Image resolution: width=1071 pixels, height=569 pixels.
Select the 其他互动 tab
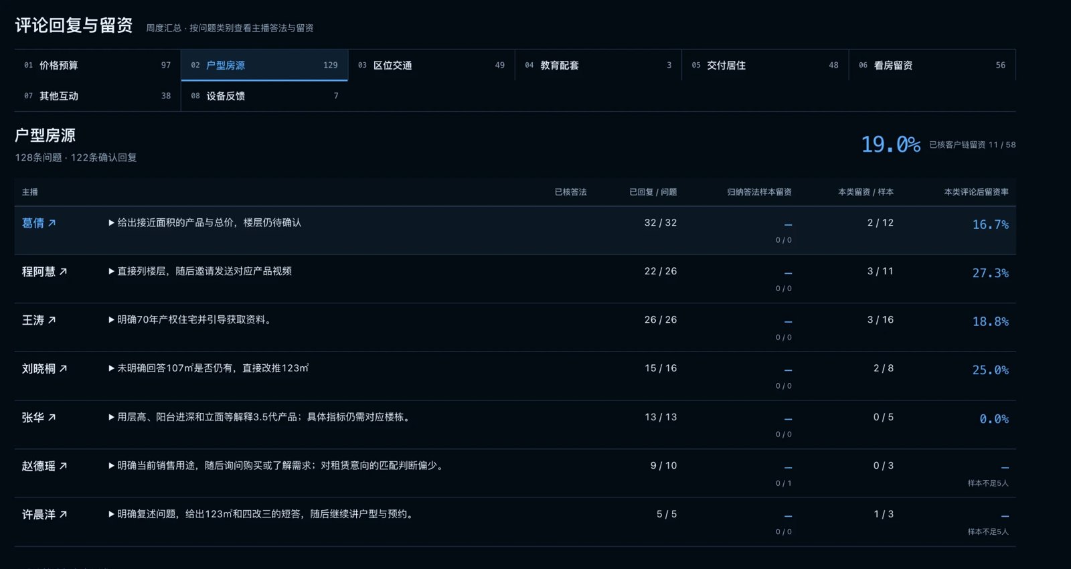click(98, 96)
